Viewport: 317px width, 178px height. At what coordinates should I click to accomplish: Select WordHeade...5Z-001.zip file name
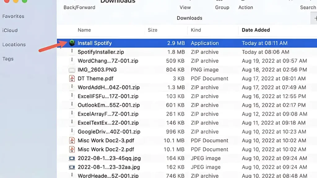pyautogui.click(x=108, y=176)
